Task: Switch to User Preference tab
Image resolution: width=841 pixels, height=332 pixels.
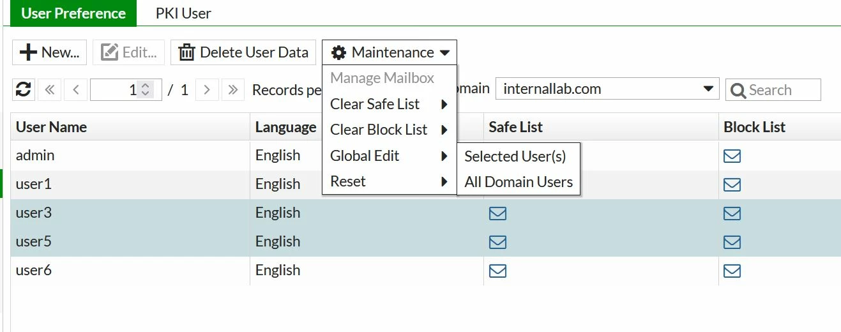Action: tap(73, 13)
